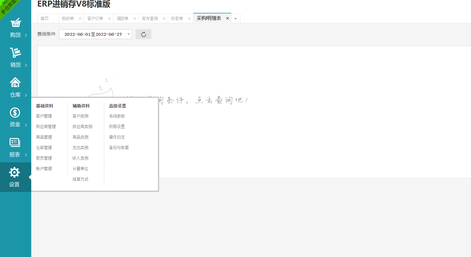471x257 pixels.
Task: Click the 设置 gear icon in sidebar
Action: click(x=14, y=173)
